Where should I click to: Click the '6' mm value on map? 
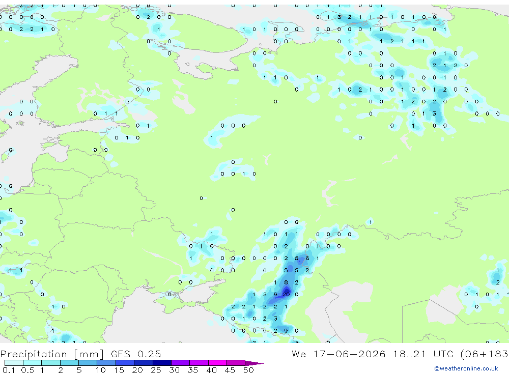click(x=307, y=259)
